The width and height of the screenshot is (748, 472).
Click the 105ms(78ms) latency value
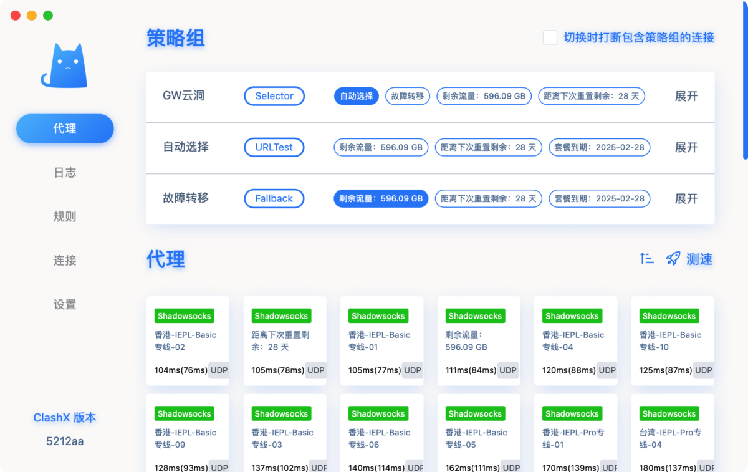(x=278, y=370)
